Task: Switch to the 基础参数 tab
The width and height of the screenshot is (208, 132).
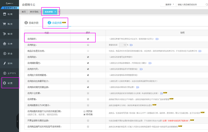Action: point(32,23)
